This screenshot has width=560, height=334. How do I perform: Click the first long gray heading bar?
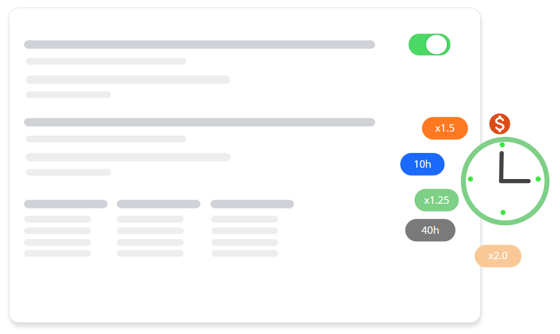pos(199,45)
